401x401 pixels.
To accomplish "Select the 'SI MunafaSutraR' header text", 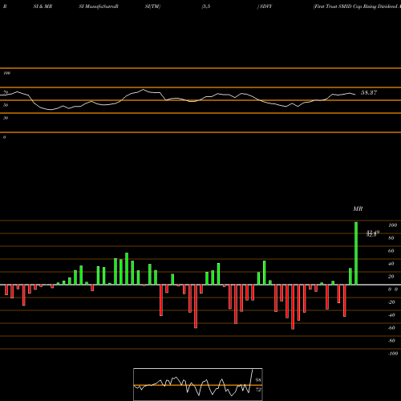I will pos(99,6).
